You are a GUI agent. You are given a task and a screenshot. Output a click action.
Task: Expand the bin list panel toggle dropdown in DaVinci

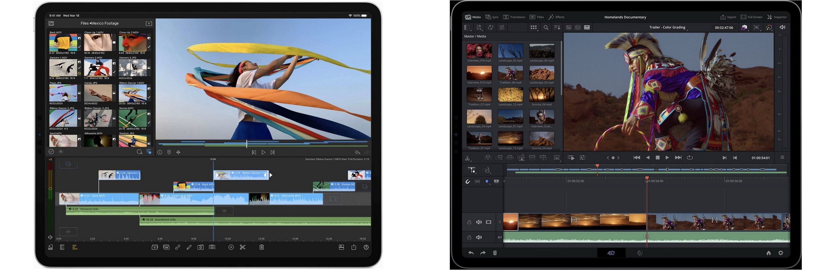point(467,28)
